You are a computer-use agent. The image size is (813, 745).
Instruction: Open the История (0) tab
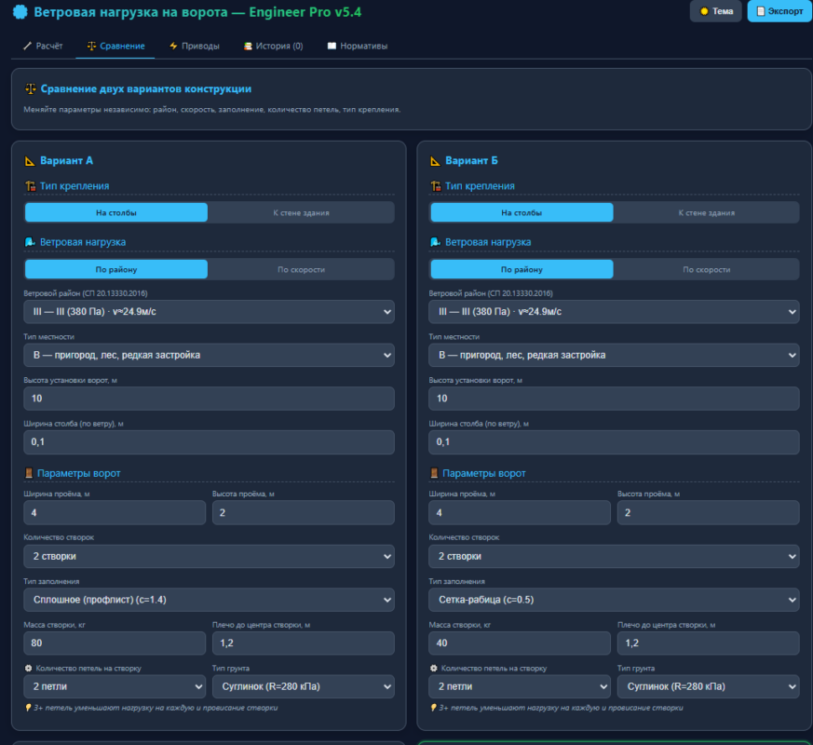pos(273,47)
